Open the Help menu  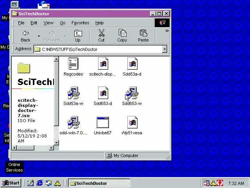pos(100,23)
